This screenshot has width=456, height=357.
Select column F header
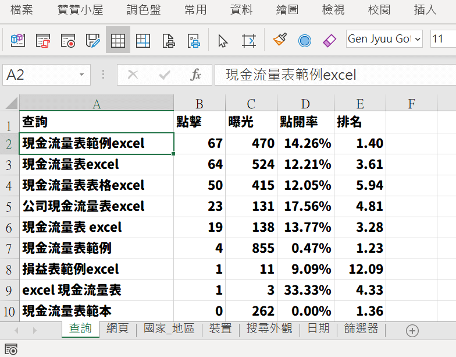coord(412,104)
